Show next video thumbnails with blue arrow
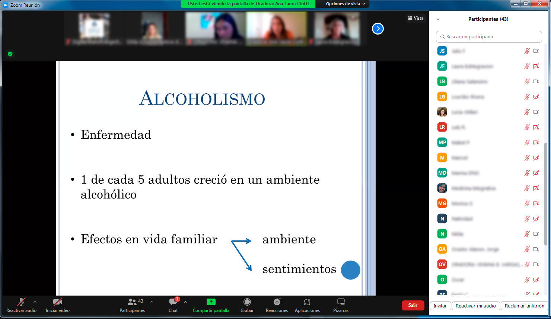 point(378,29)
